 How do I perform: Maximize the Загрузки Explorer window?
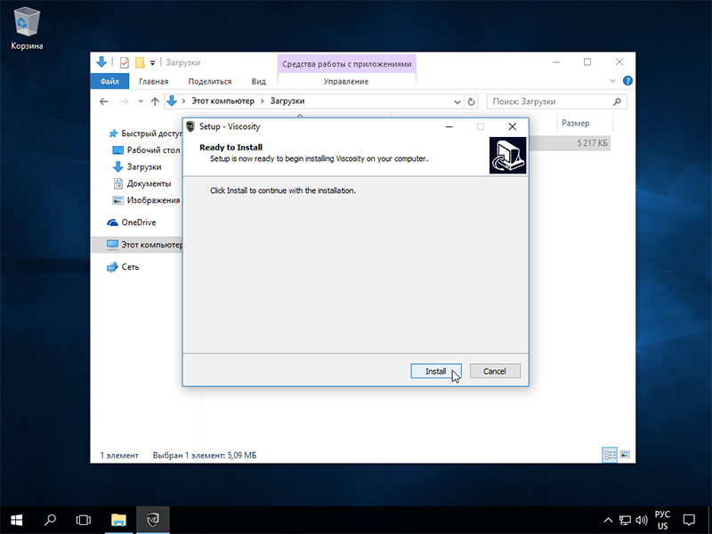pyautogui.click(x=587, y=62)
